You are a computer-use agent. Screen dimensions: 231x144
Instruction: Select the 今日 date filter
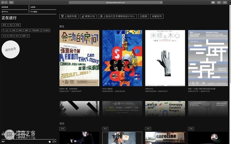[x=4, y=36]
